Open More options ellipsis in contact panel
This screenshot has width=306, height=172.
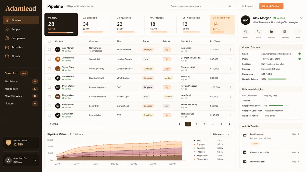298,32
